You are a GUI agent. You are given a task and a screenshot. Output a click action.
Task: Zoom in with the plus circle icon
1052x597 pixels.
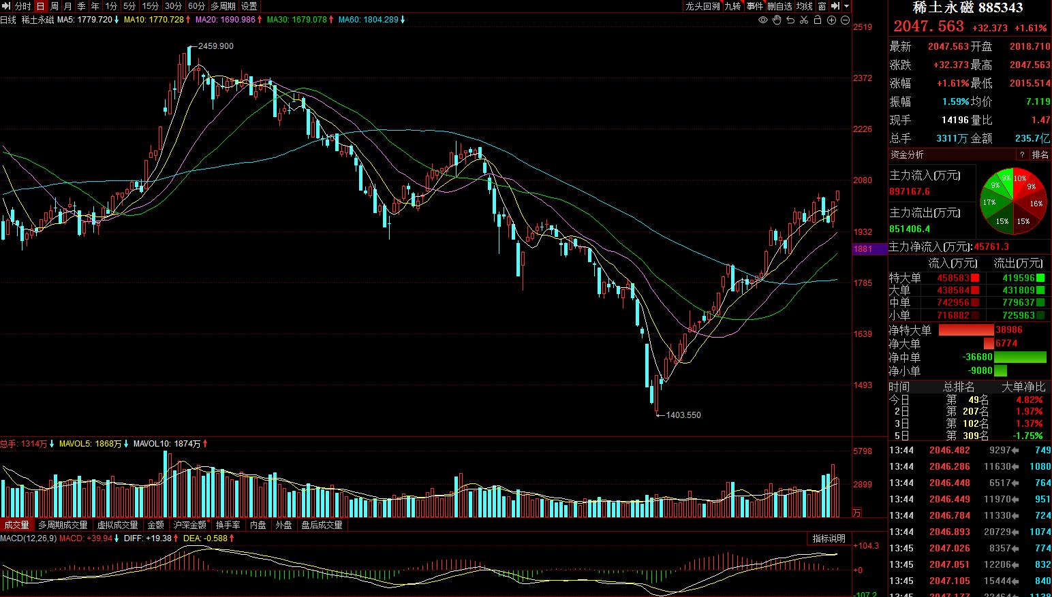coord(832,20)
